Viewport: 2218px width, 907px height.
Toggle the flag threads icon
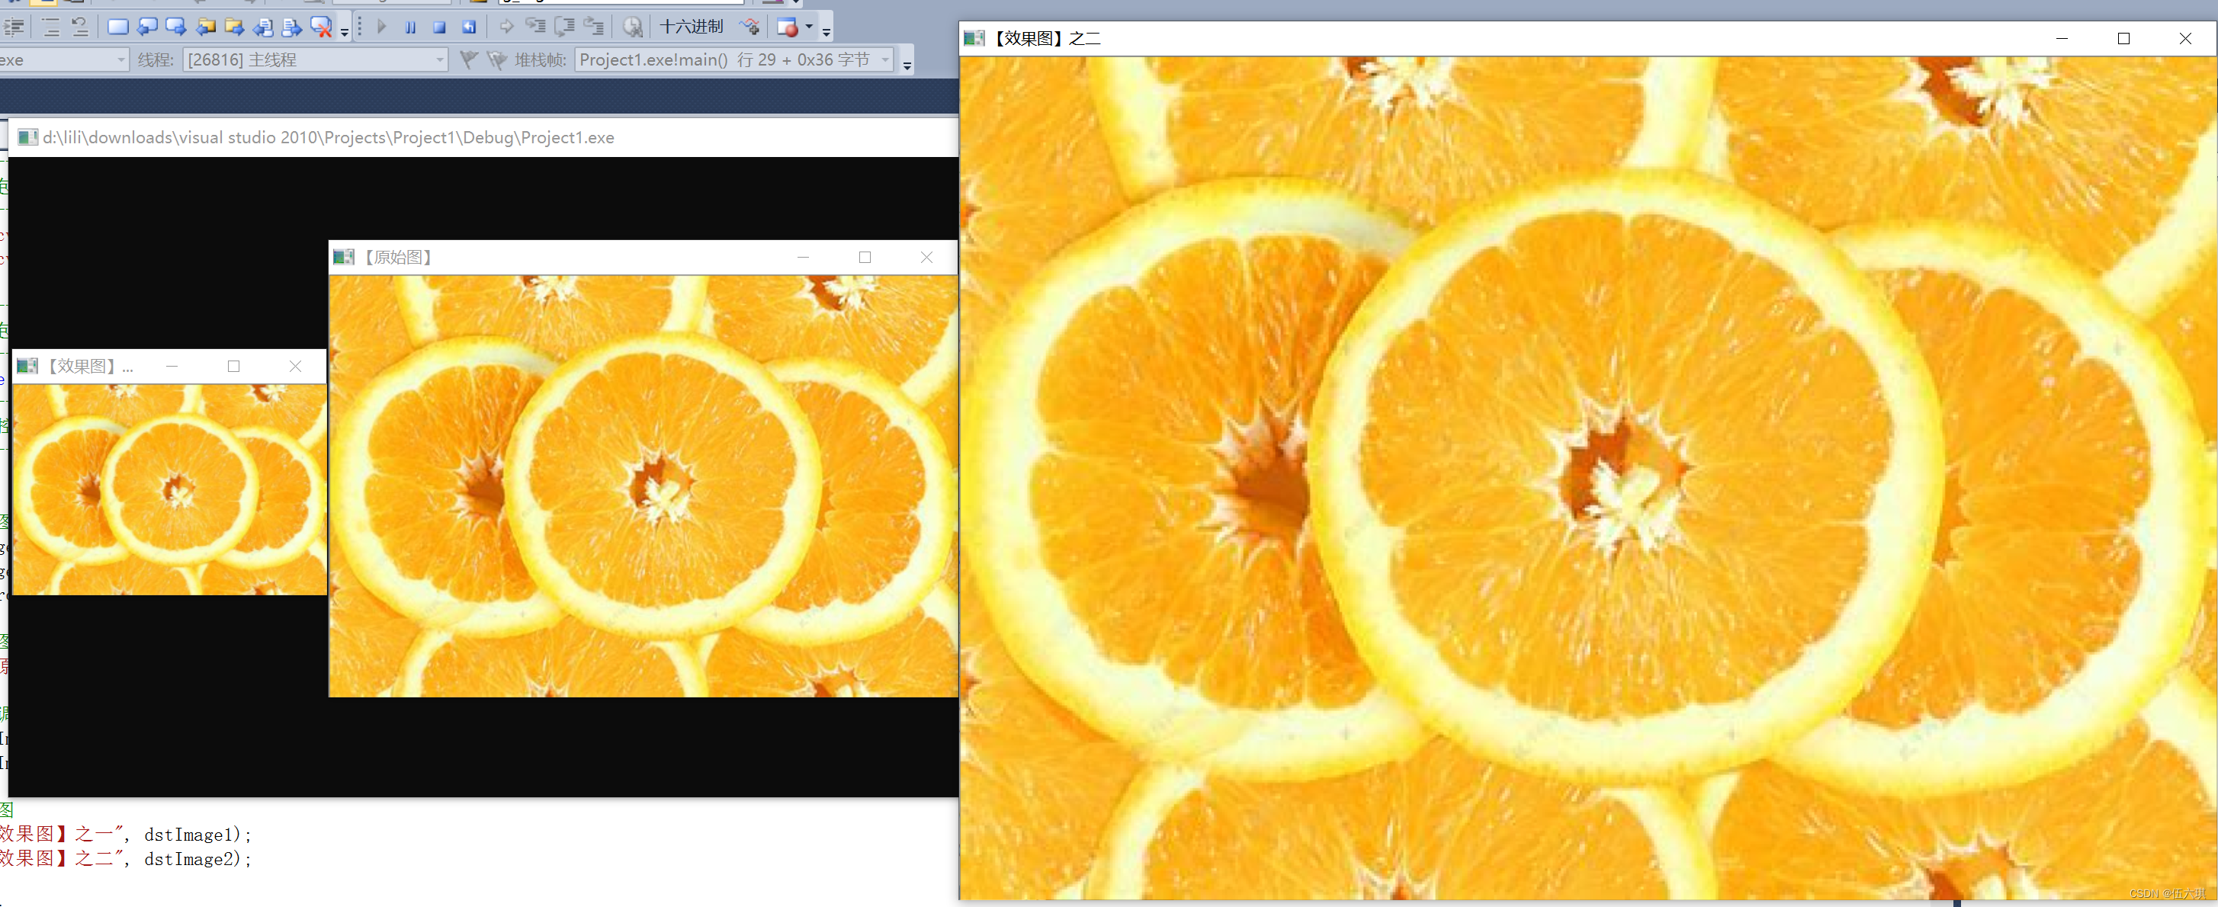click(468, 59)
